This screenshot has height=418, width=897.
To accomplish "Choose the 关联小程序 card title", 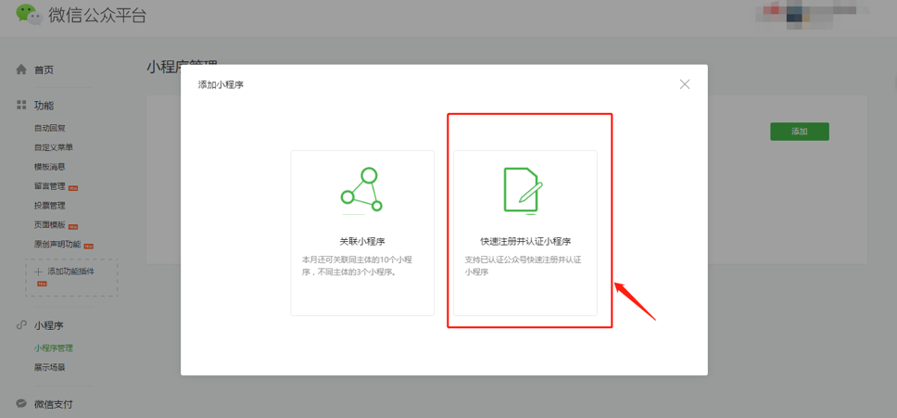I will [361, 241].
